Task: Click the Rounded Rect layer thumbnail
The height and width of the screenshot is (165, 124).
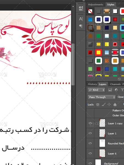Action: pyautogui.click(x=102, y=143)
